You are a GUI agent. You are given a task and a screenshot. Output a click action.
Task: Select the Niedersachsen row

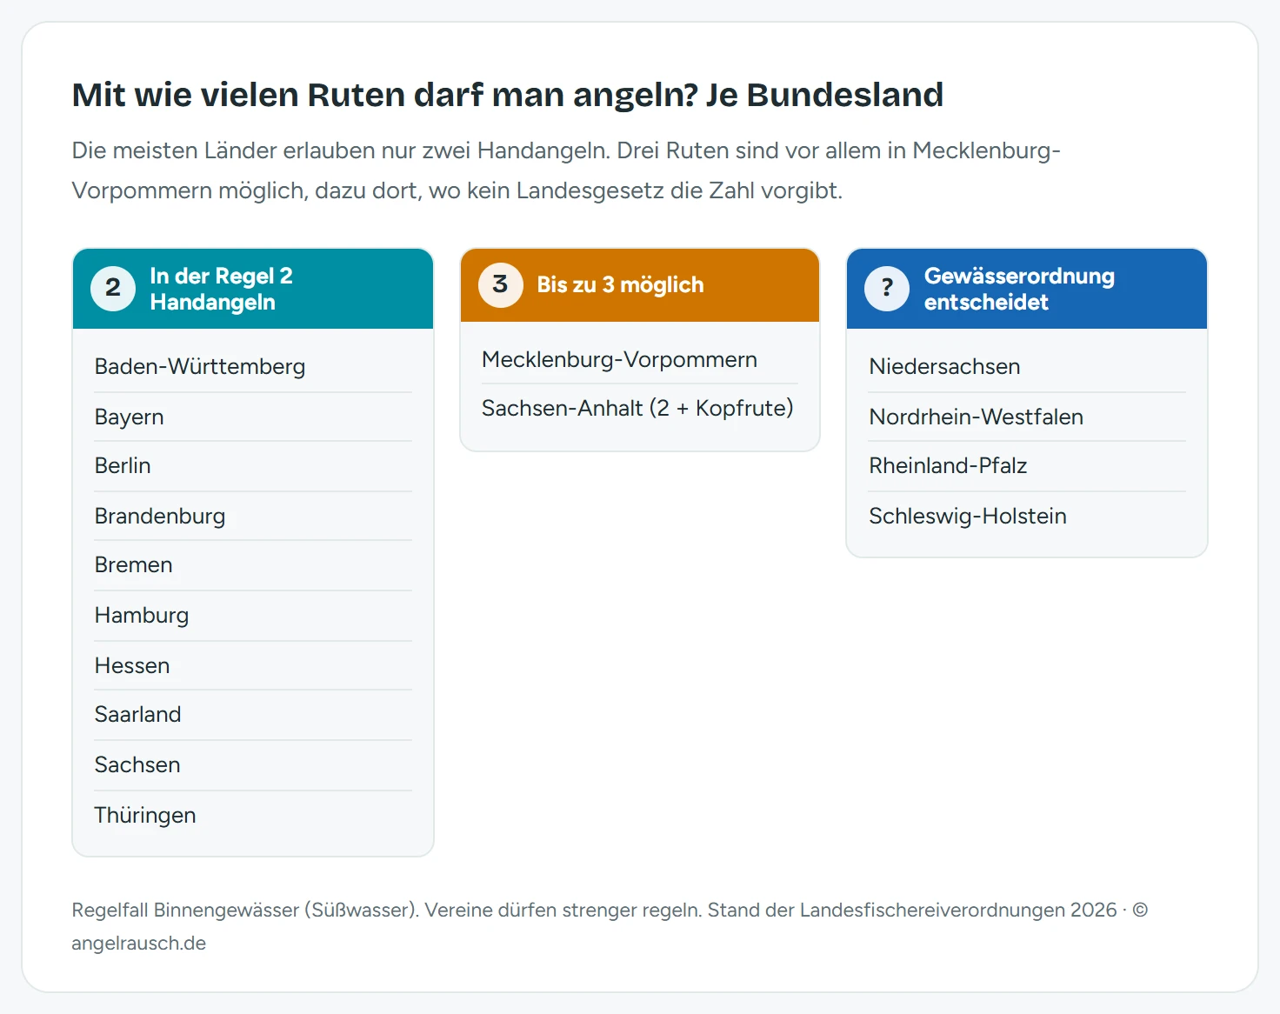point(1027,367)
